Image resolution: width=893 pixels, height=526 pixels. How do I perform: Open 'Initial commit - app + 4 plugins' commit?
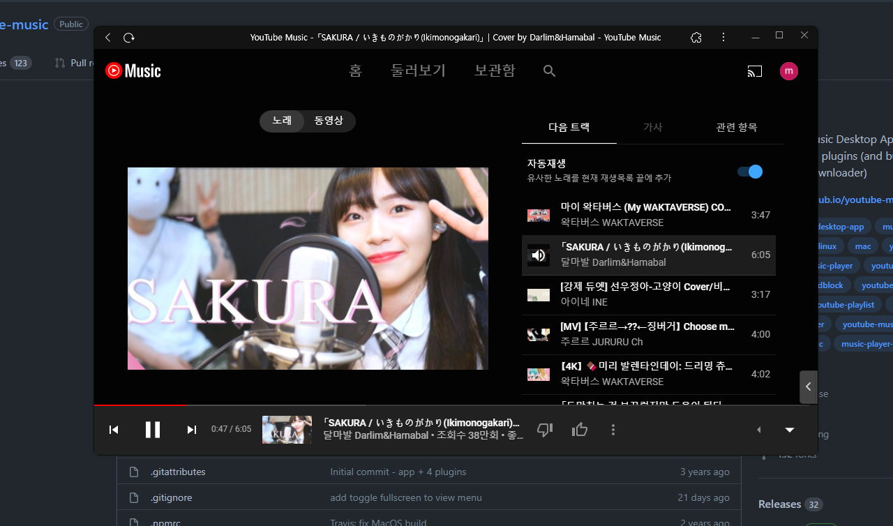[x=398, y=472]
